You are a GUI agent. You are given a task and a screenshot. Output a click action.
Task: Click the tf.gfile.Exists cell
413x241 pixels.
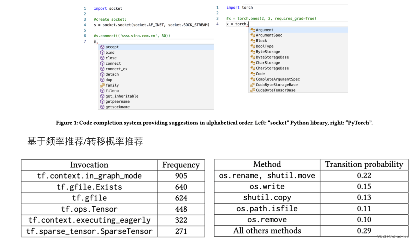[x=89, y=187]
